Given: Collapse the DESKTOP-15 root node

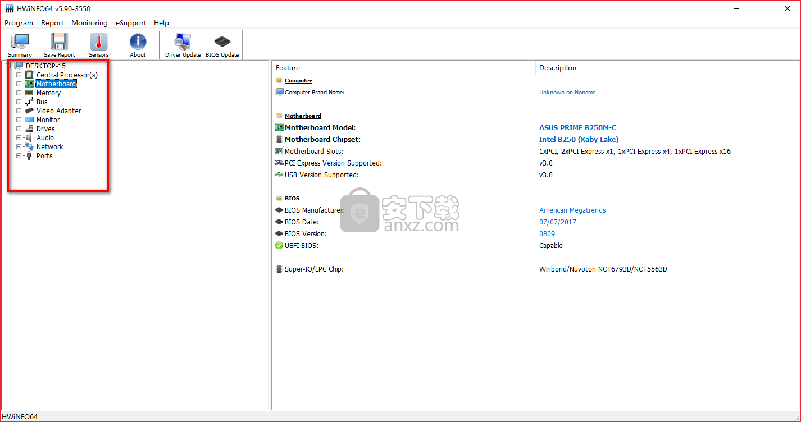Looking at the screenshot, I should [x=8, y=66].
